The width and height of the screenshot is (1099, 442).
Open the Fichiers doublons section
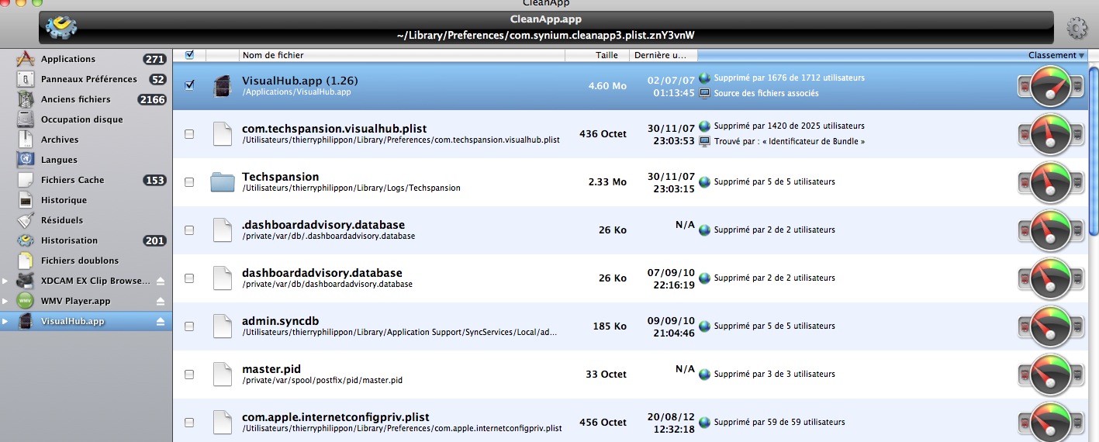(79, 261)
